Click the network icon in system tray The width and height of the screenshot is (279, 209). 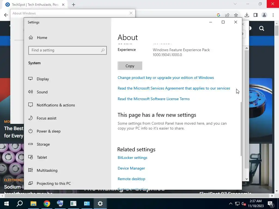click(237, 204)
